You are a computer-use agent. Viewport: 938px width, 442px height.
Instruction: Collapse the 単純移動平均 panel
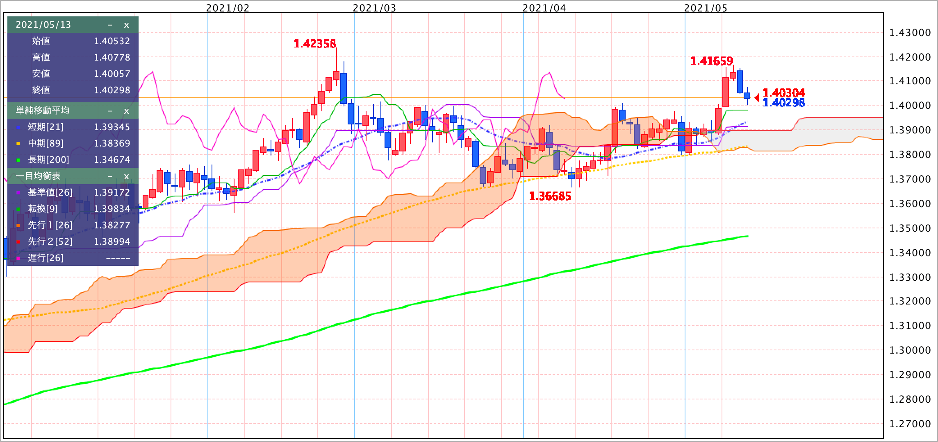tap(110, 111)
